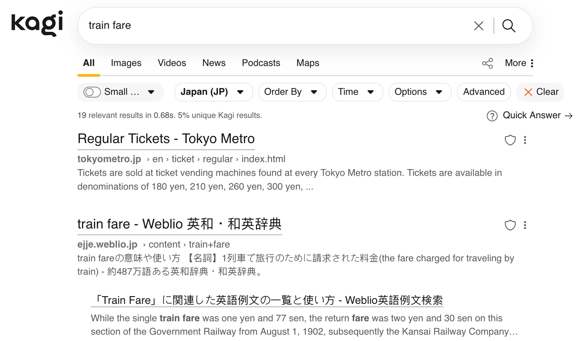Switch to the Images tab
The image size is (585, 341).
point(126,63)
